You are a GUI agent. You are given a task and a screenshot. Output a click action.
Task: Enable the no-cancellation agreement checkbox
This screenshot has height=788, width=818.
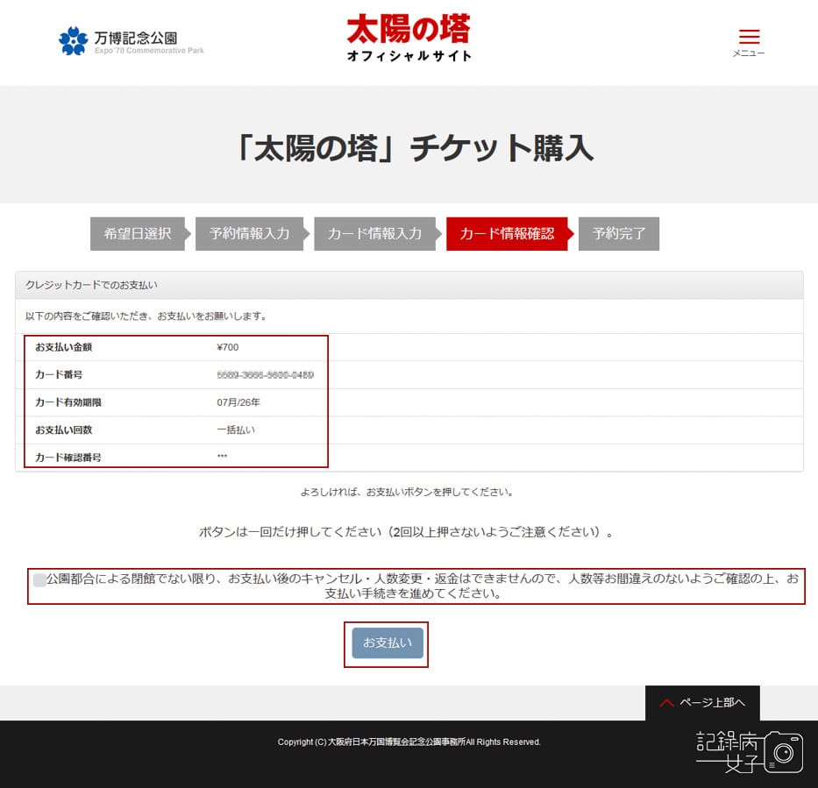point(39,579)
